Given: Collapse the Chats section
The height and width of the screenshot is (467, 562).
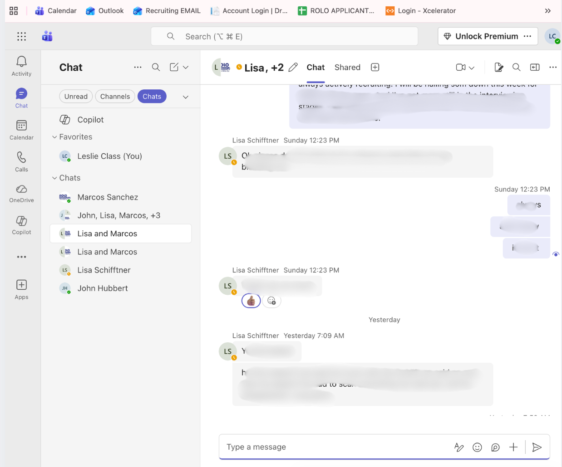Looking at the screenshot, I should [x=54, y=178].
